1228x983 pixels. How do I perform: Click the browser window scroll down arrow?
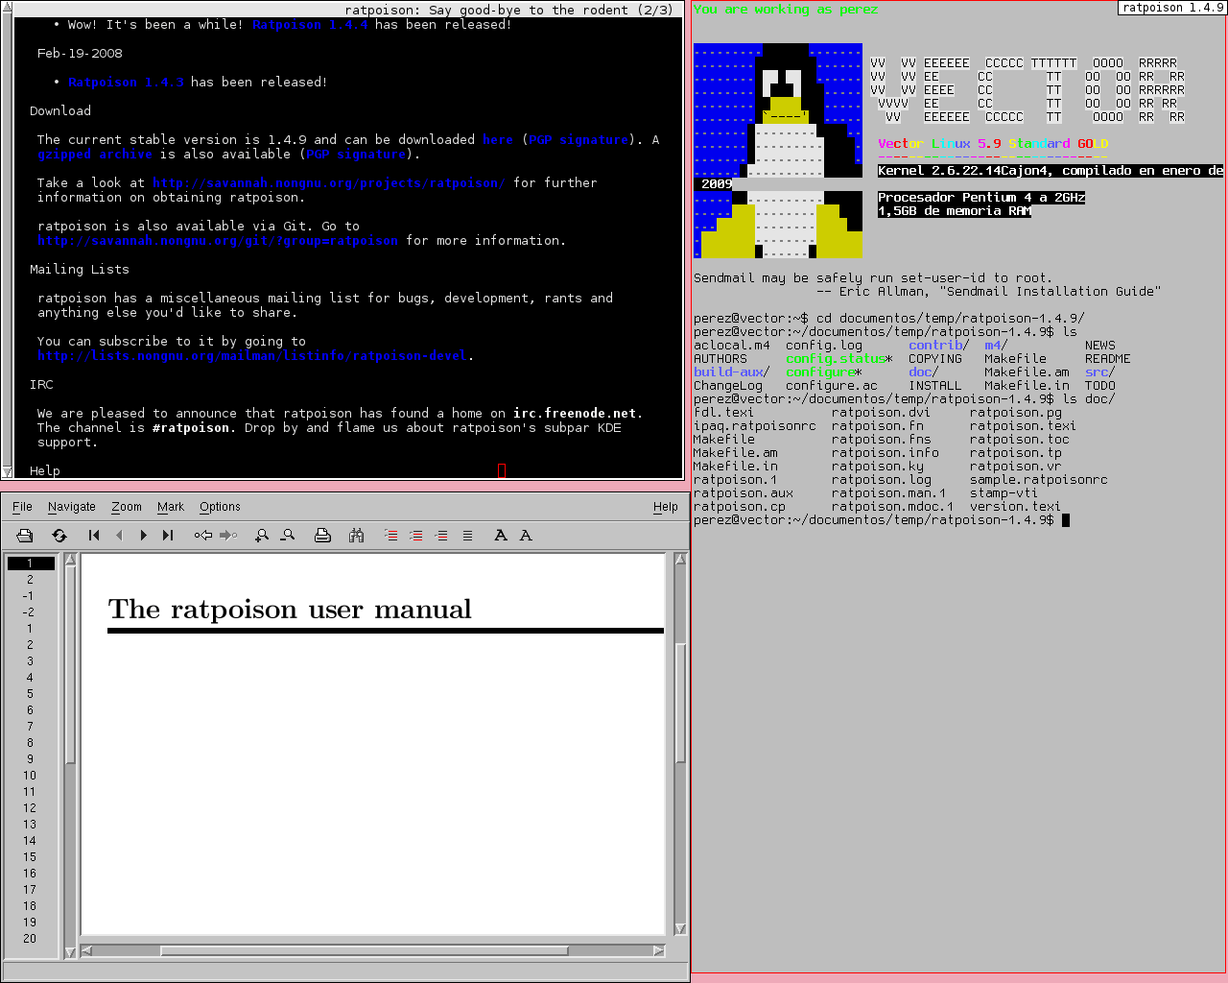7,471
